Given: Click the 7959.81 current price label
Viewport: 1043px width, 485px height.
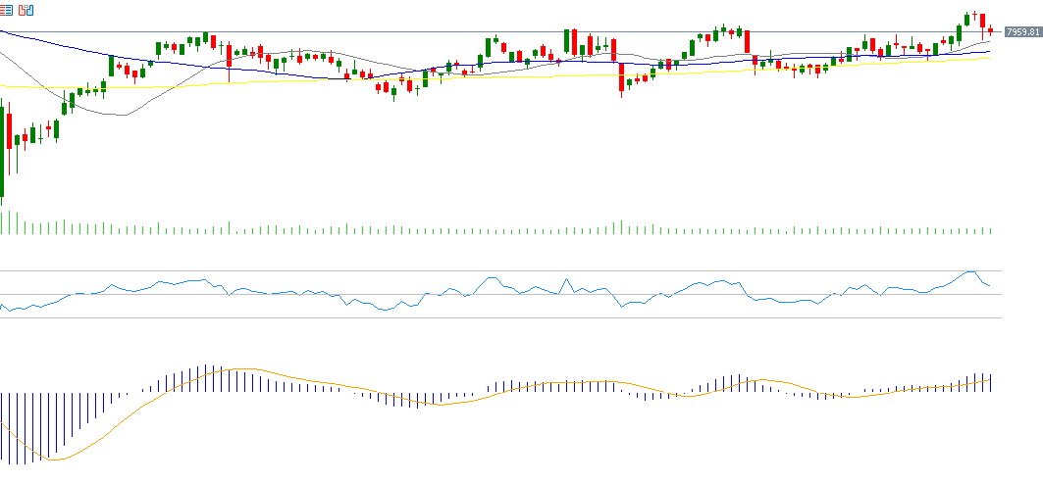Looking at the screenshot, I should coord(1022,32).
